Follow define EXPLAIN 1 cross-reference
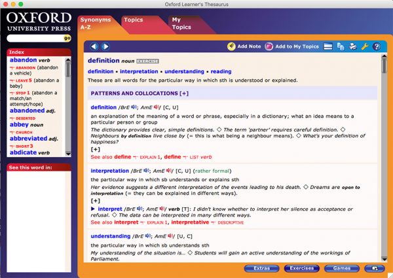The image size is (393, 278). 137,157
